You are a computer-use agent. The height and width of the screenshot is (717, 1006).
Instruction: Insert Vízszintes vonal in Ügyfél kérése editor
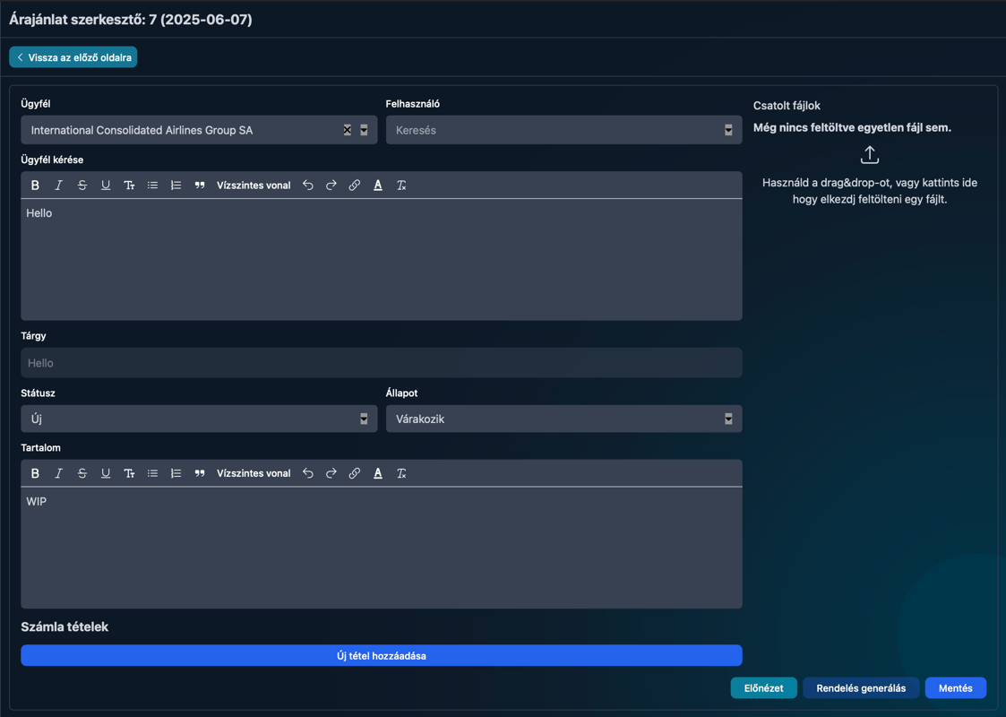[x=254, y=186]
